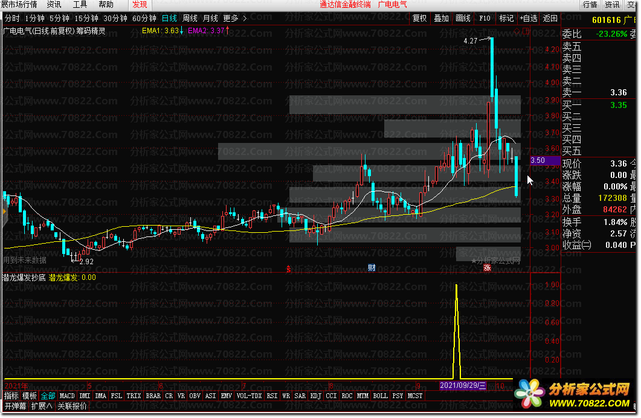Viewport: 641px width, 418px height.
Task: Click the 涨 marker icon on chart
Action: 487,268
